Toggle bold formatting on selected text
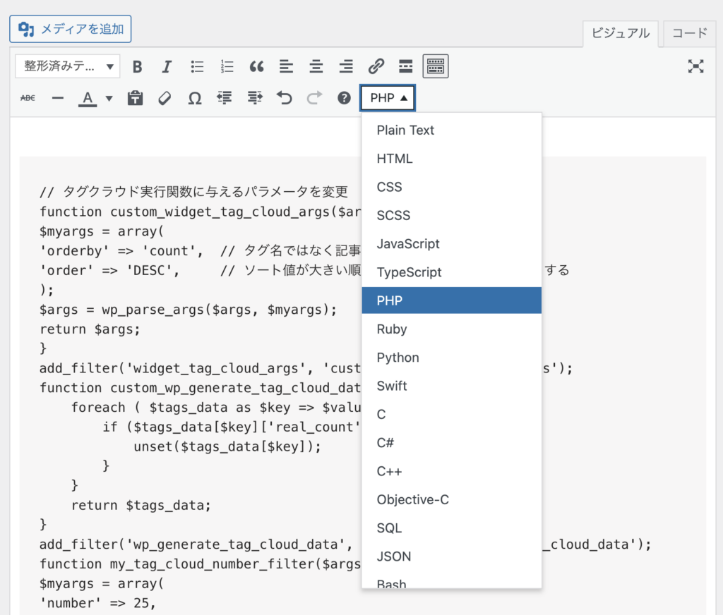 click(x=138, y=66)
